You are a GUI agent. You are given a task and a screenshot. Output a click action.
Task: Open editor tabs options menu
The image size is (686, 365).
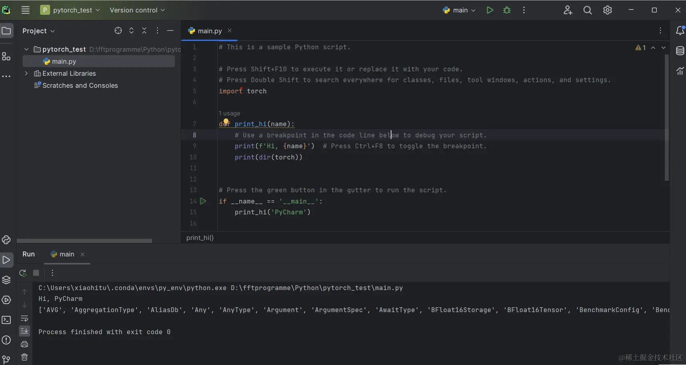(660, 30)
